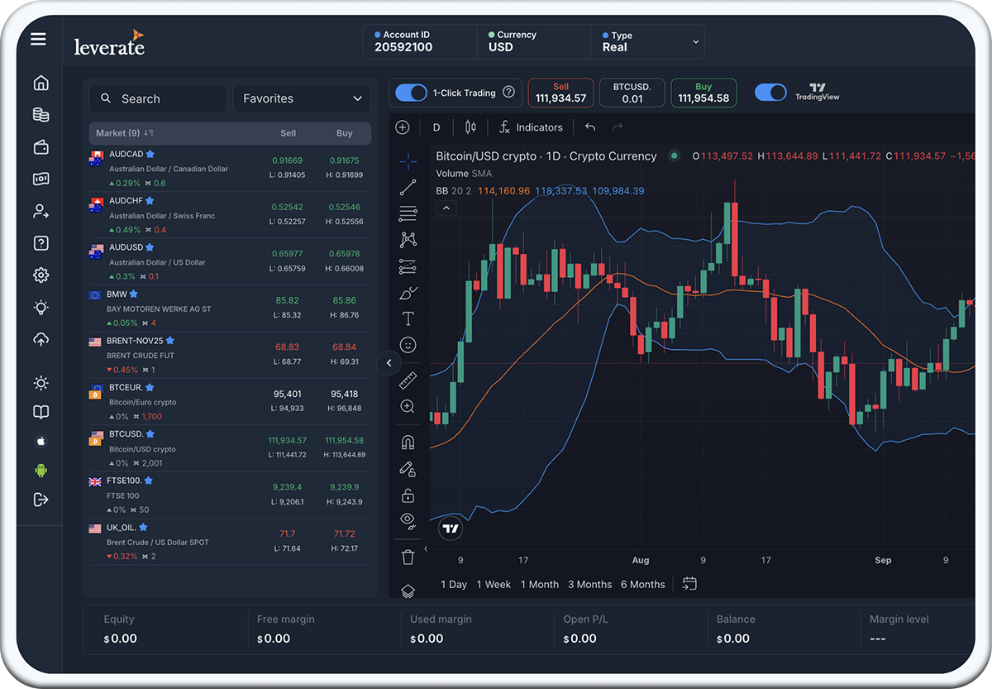Select the text annotation tool
992x689 pixels.
click(408, 318)
